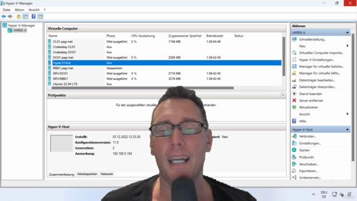Switch to Arbeitsspeicher tab
The height and width of the screenshot is (201, 357).
tap(87, 174)
